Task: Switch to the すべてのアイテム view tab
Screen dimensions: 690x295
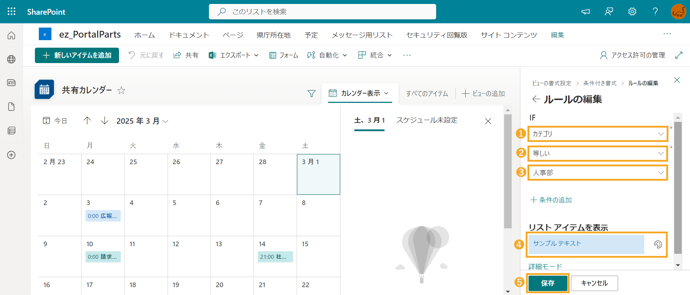Action: 427,94
